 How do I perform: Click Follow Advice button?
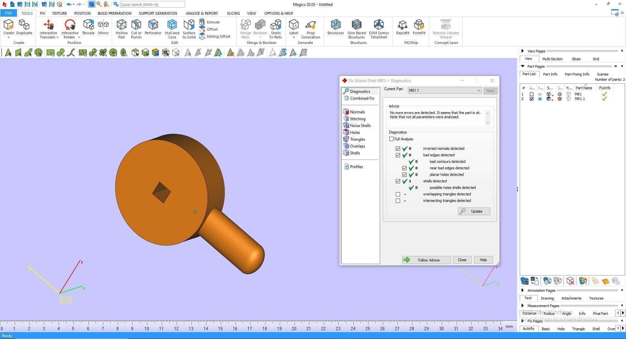pos(426,260)
